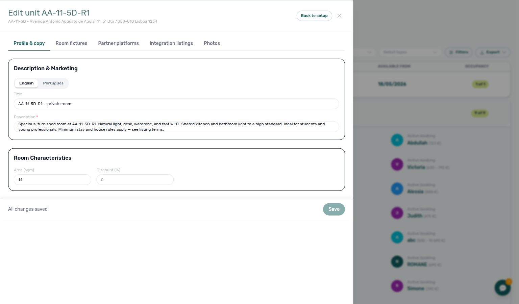Viewport: 519px width, 304px height.
Task: Click the Export download icon
Action: click(482, 52)
